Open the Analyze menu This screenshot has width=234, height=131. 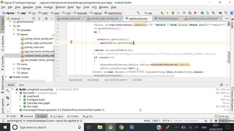point(48,7)
